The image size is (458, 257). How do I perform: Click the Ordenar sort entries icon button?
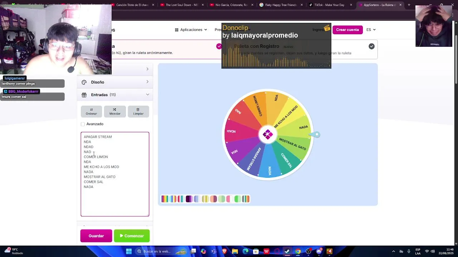(91, 111)
